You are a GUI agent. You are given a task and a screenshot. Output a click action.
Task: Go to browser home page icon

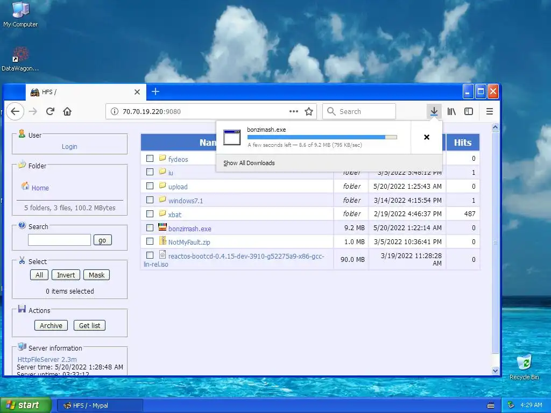[67, 112]
